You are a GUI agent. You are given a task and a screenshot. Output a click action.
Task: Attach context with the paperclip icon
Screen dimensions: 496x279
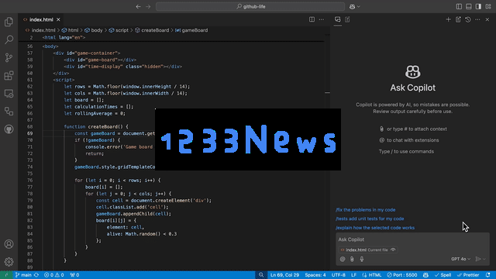352,259
